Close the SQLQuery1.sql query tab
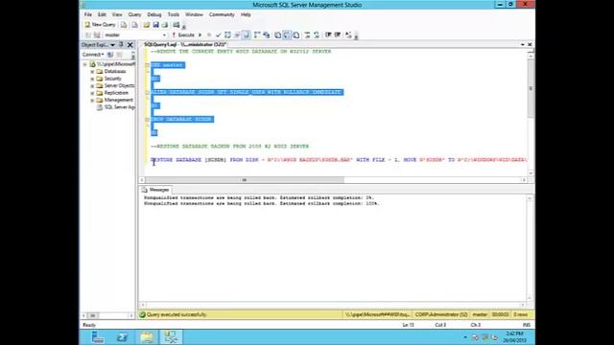This screenshot has width=614, height=345. pos(530,45)
